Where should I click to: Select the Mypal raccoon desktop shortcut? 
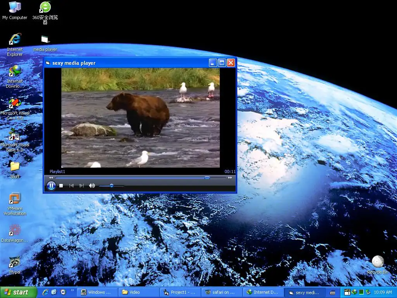15,265
